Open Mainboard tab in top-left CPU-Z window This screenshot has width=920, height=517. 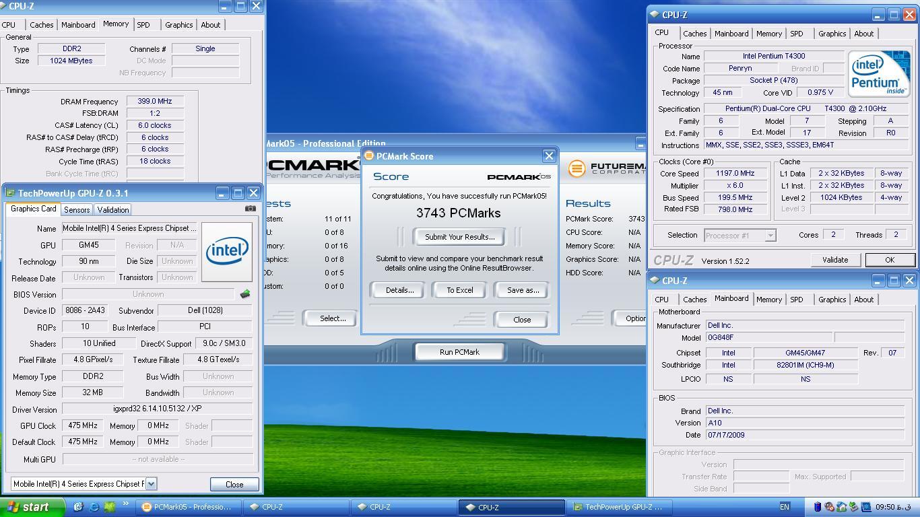(78, 25)
